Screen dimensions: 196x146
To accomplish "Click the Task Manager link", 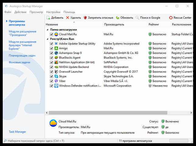I will point(17,132).
